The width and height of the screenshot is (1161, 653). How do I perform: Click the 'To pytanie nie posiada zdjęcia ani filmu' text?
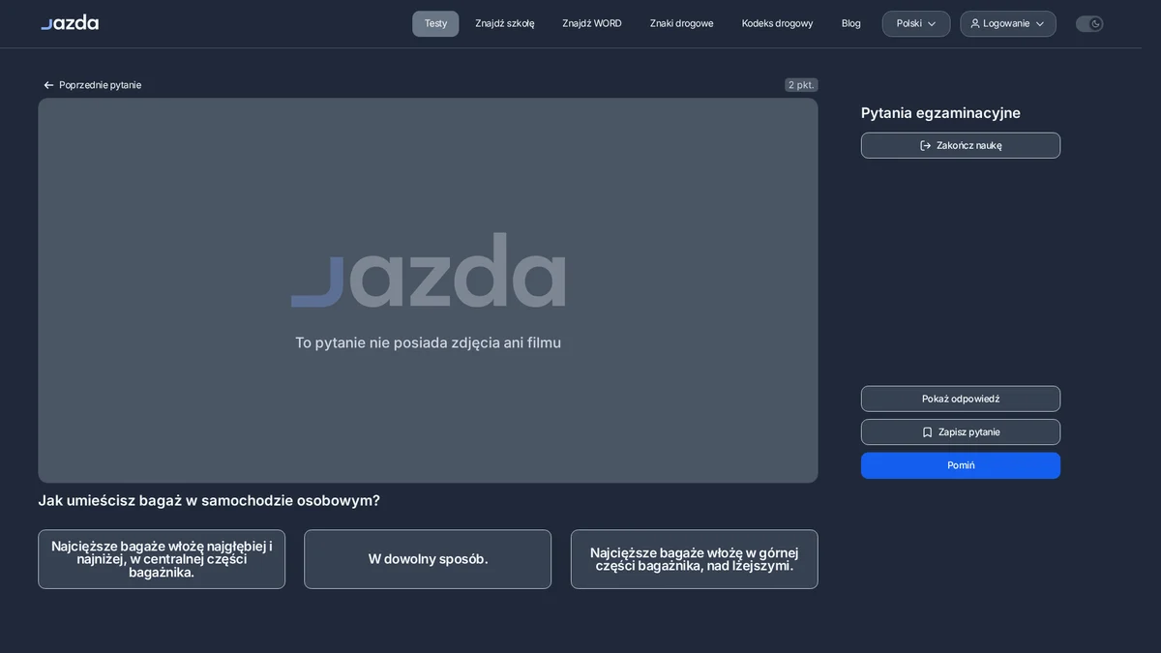click(428, 342)
